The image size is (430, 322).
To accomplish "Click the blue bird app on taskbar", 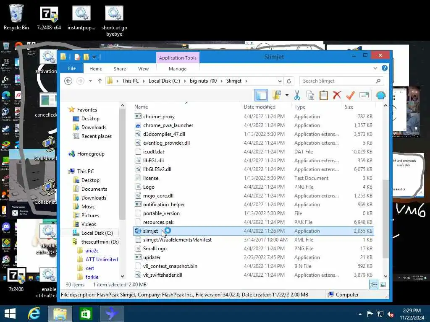I will coord(112,314).
